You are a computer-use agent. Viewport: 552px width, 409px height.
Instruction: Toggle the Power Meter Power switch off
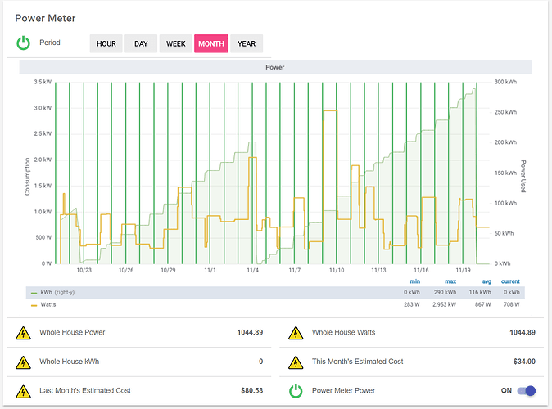(x=525, y=391)
